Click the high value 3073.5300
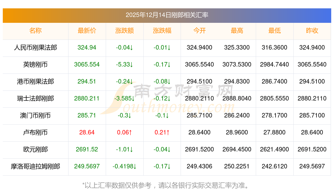The image size is (334, 194). click(x=237, y=65)
